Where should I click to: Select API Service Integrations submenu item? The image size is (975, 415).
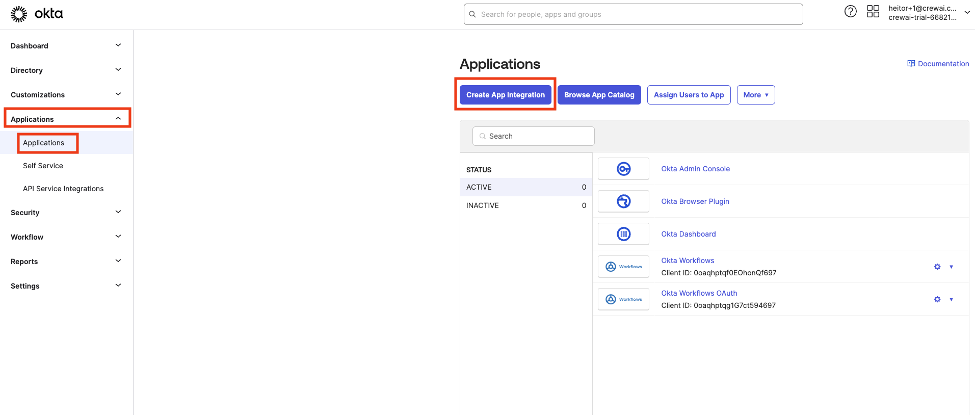63,189
